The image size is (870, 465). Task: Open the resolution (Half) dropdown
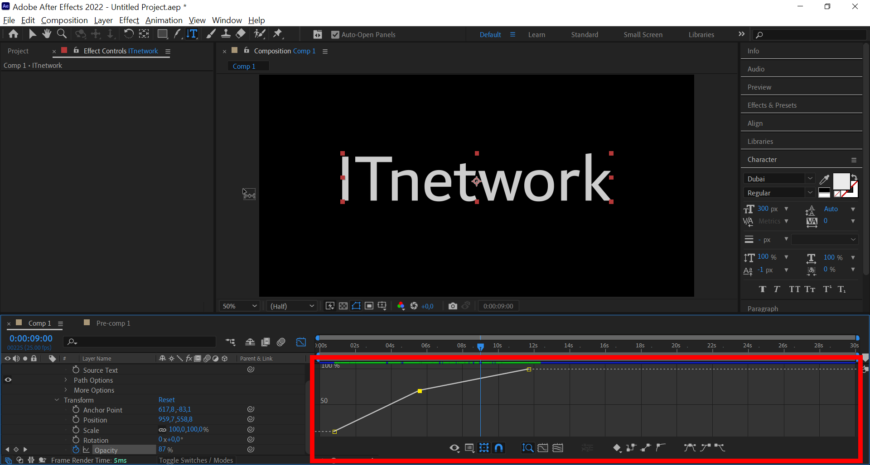(291, 306)
